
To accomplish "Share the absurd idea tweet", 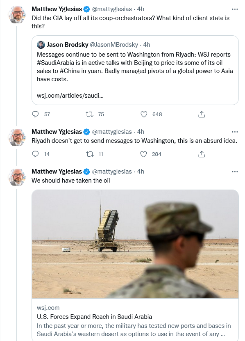I will (202, 154).
